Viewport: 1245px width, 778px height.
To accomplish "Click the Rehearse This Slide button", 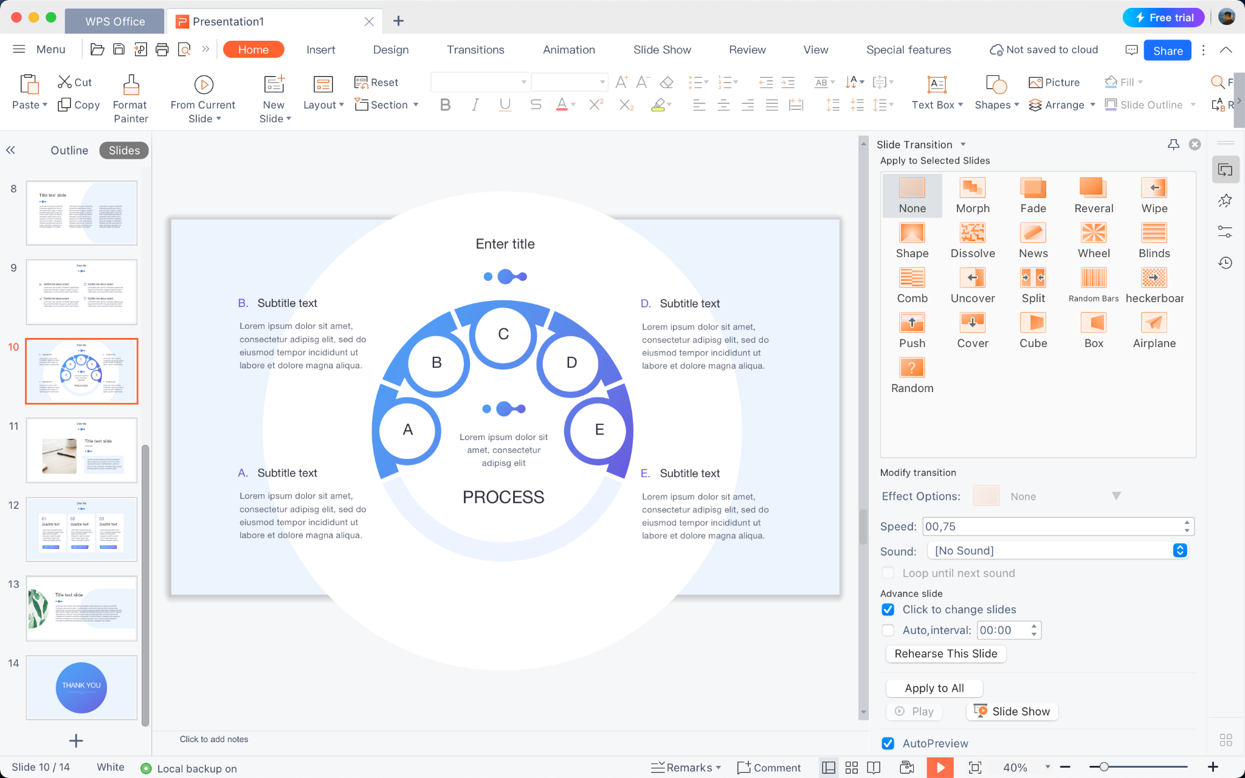I will coord(947,653).
